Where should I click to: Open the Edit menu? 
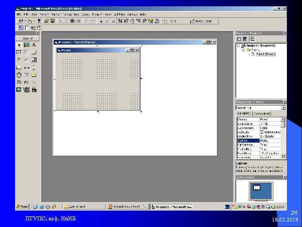(x=26, y=14)
